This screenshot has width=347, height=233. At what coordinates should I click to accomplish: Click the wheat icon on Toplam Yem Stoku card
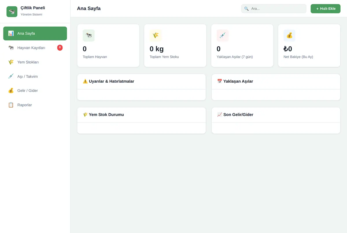(156, 36)
